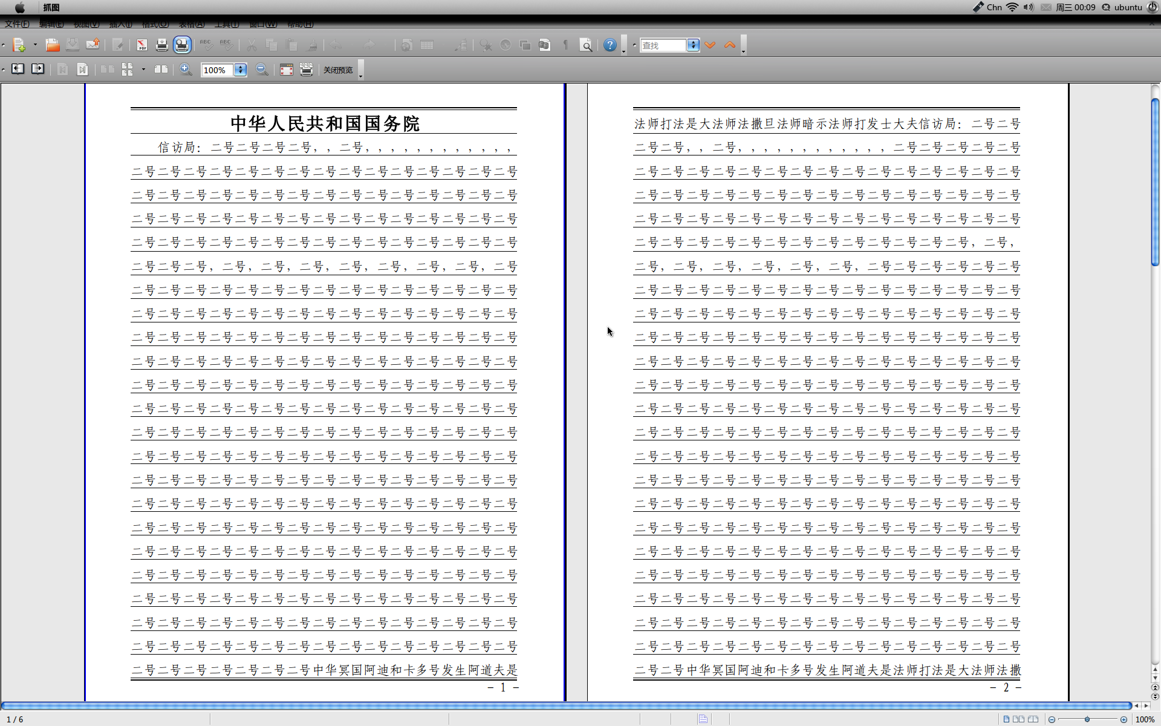Find next with orange down chevron
The image size is (1161, 726).
pos(711,45)
